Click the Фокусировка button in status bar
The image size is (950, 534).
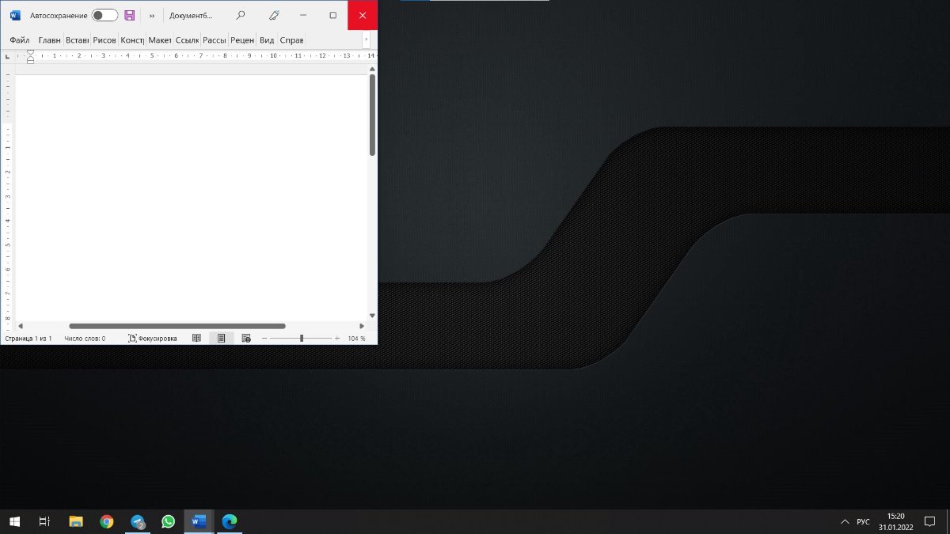point(153,338)
